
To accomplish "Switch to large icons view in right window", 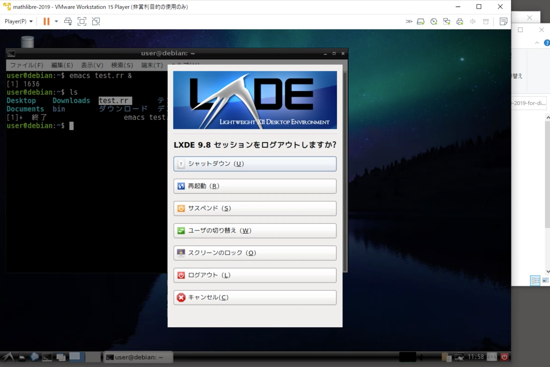I will (546, 281).
